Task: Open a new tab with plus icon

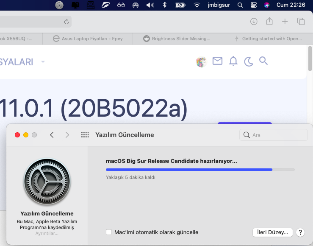Action: [285, 22]
